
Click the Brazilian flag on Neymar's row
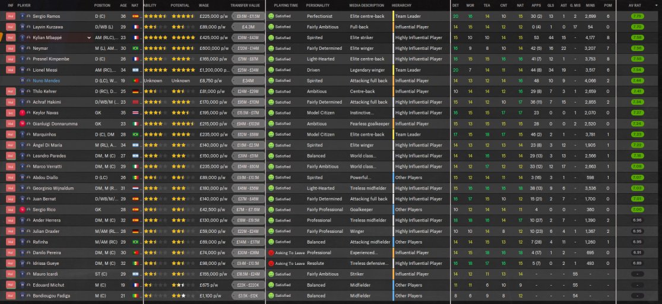(135, 49)
